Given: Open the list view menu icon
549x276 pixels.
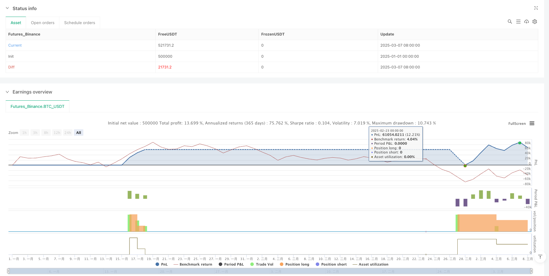Looking at the screenshot, I should coord(518,22).
